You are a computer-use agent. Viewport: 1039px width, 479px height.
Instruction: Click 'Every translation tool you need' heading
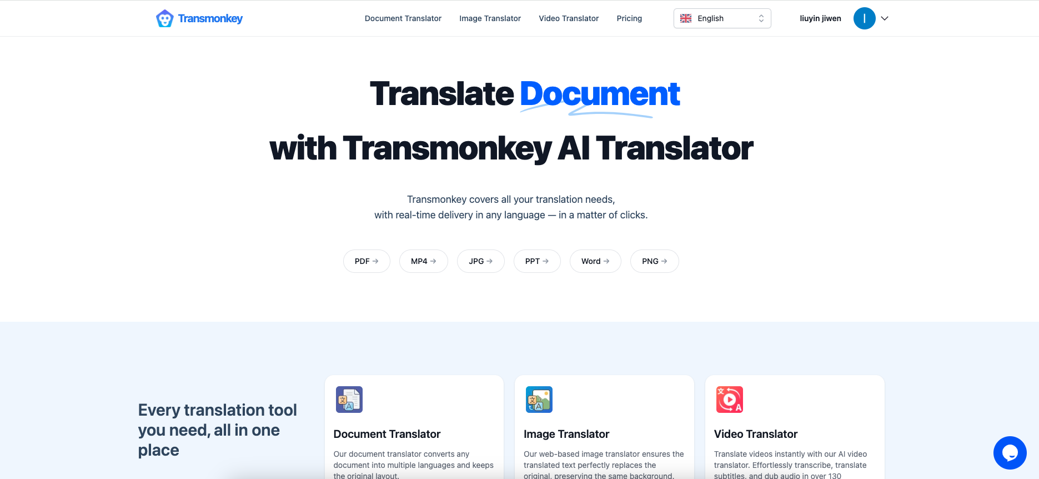[218, 430]
